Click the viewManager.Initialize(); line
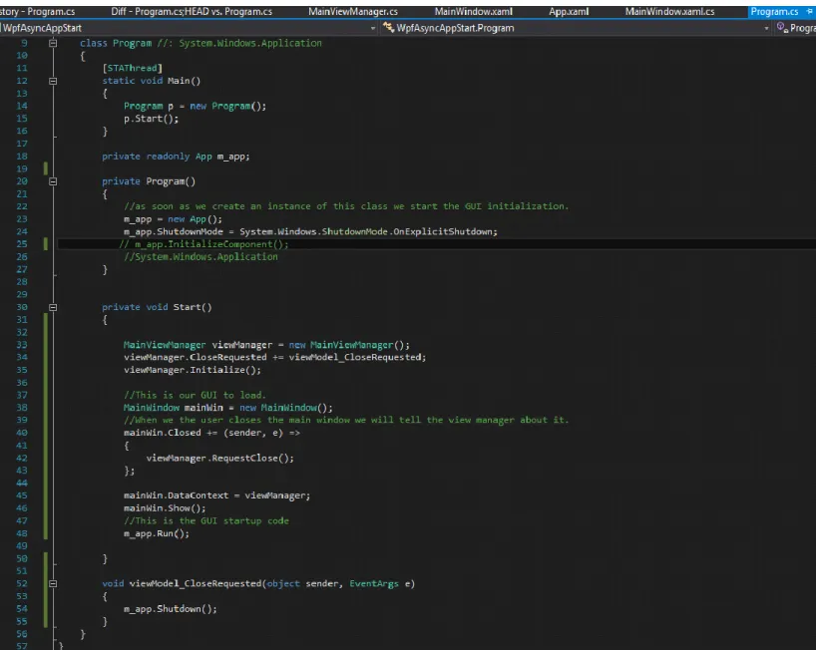The image size is (816, 650). [193, 370]
